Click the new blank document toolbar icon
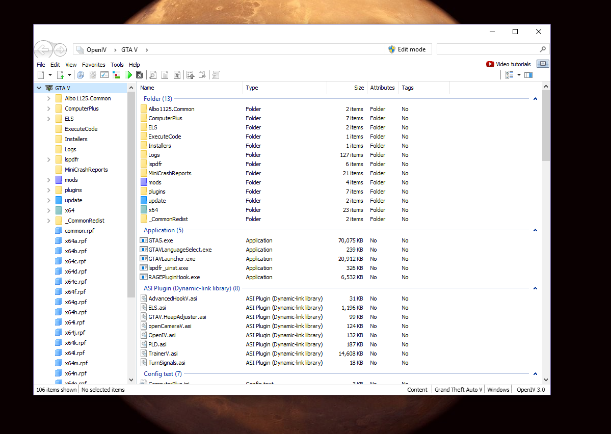 point(41,75)
